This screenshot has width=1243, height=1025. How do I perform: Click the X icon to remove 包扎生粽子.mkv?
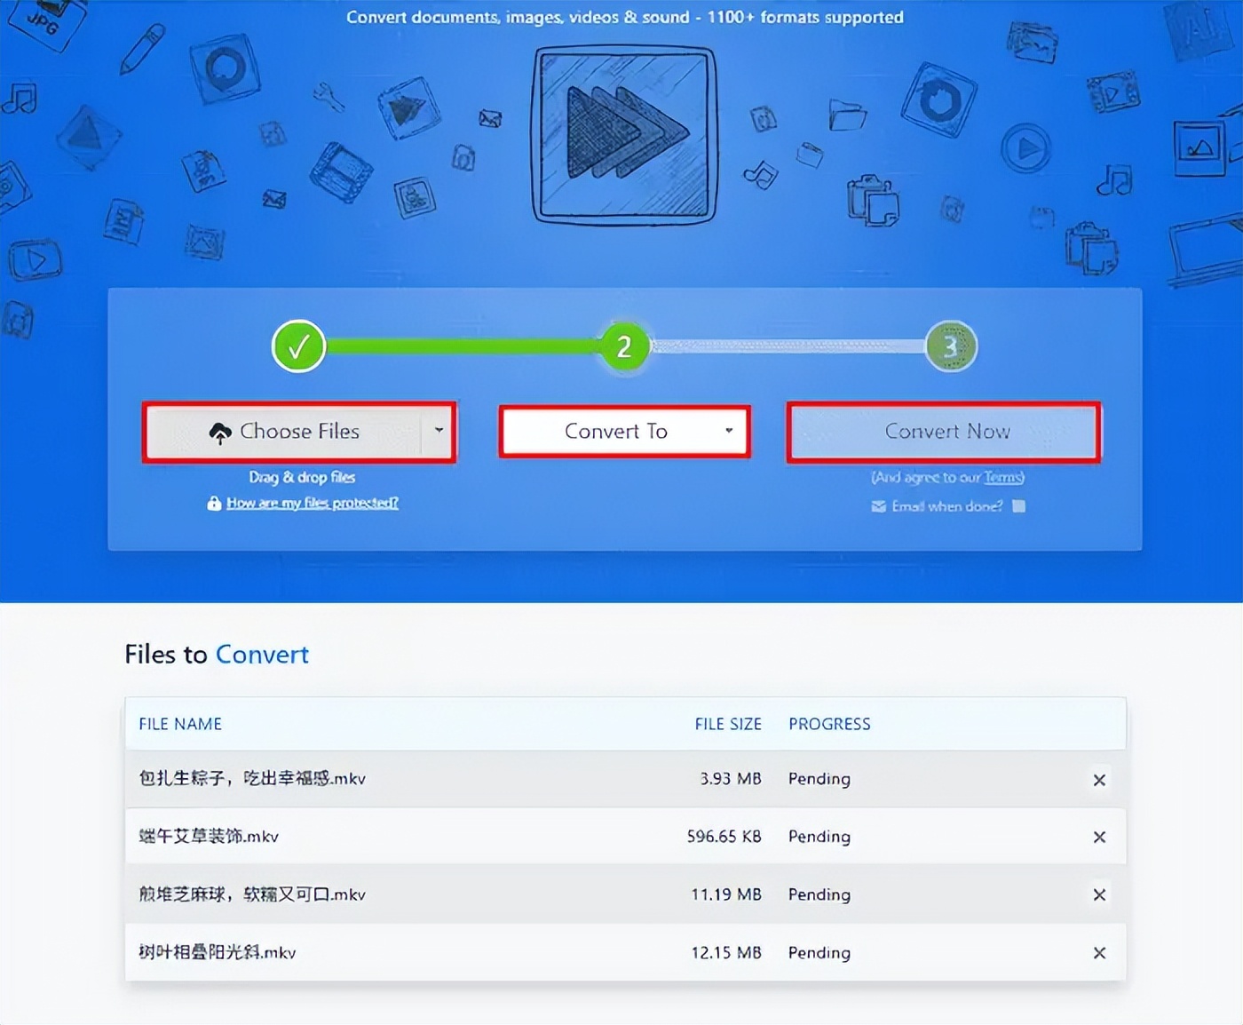pyautogui.click(x=1099, y=779)
